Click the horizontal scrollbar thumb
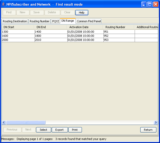This screenshot has height=143, width=160. coord(26,122)
